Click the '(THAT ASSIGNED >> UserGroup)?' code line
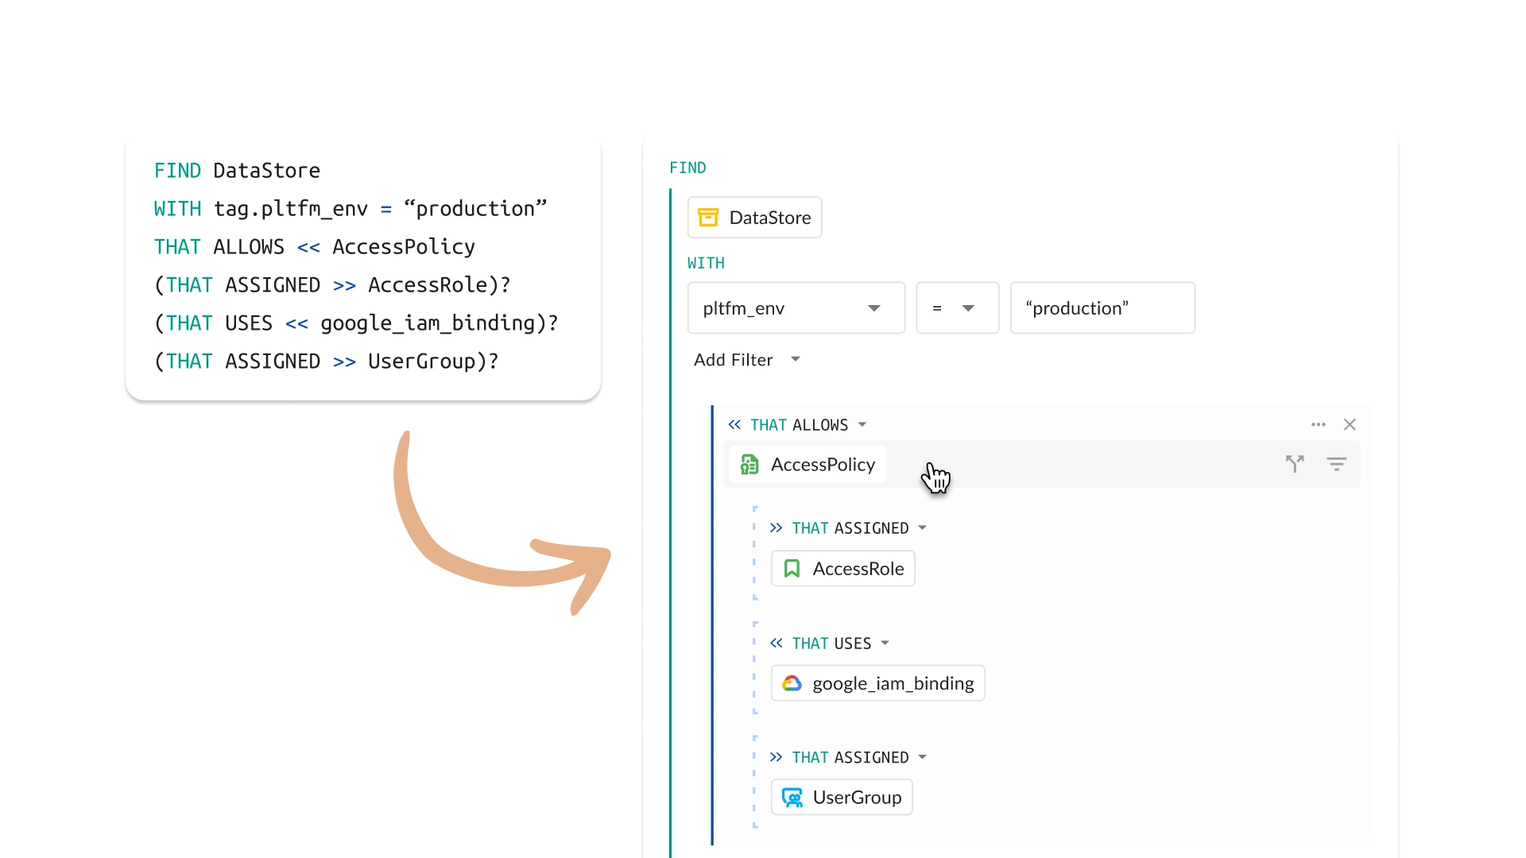Image resolution: width=1526 pixels, height=858 pixels. pyautogui.click(x=326, y=361)
